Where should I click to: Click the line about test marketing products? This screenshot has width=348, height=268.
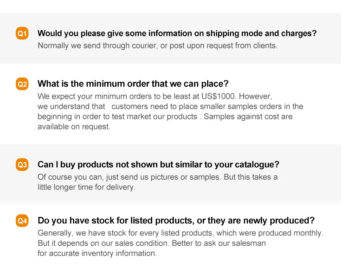(165, 117)
